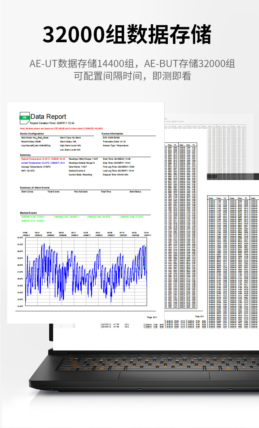Click the red UTC+08:00 note line

pyautogui.click(x=61, y=129)
